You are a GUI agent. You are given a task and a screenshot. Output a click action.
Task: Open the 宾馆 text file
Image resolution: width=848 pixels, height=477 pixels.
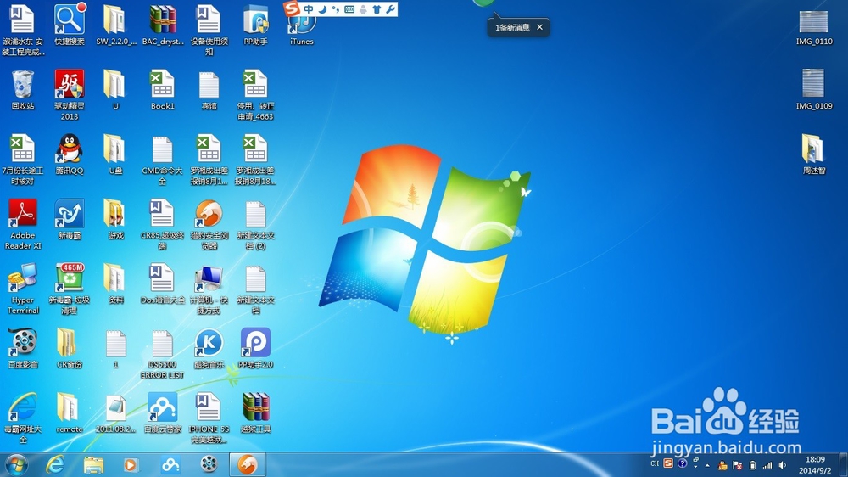[x=209, y=89]
